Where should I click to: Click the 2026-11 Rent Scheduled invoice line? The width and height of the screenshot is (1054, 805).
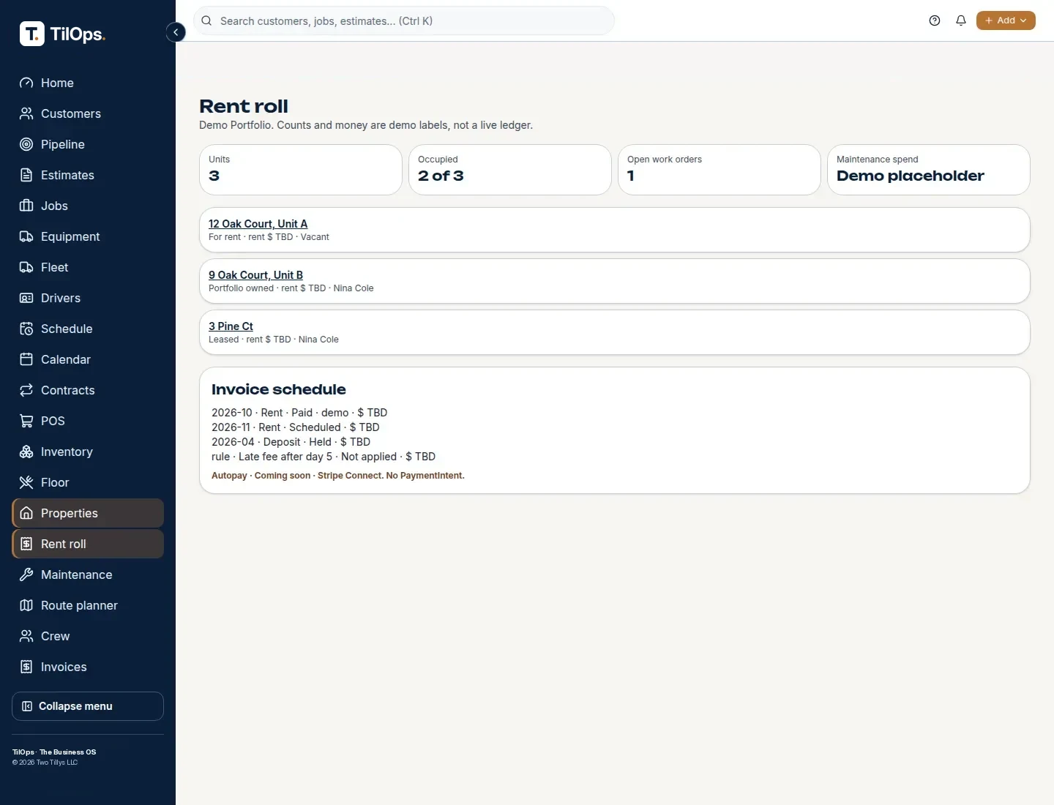tap(296, 427)
